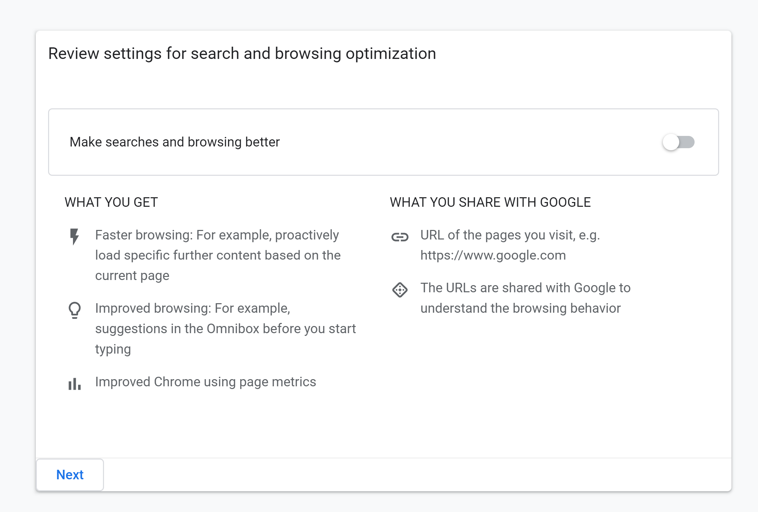Click the bar chart page metrics icon
The image size is (758, 512).
click(75, 384)
